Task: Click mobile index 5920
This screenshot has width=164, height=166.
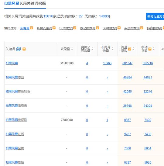Action: point(148,163)
